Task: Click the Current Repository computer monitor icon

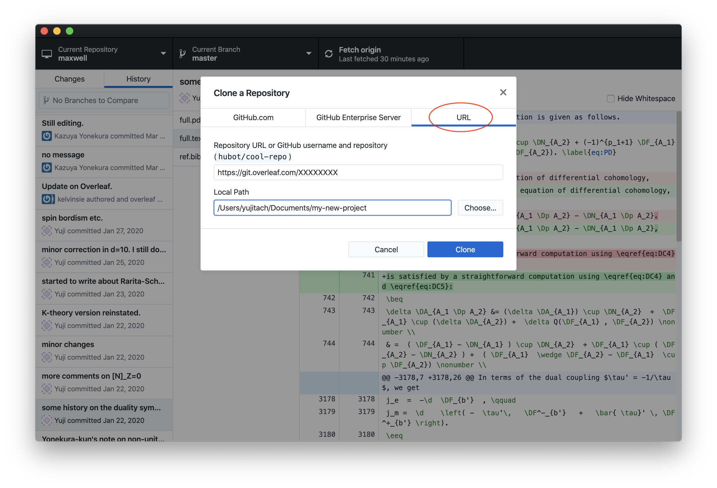Action: [x=47, y=54]
